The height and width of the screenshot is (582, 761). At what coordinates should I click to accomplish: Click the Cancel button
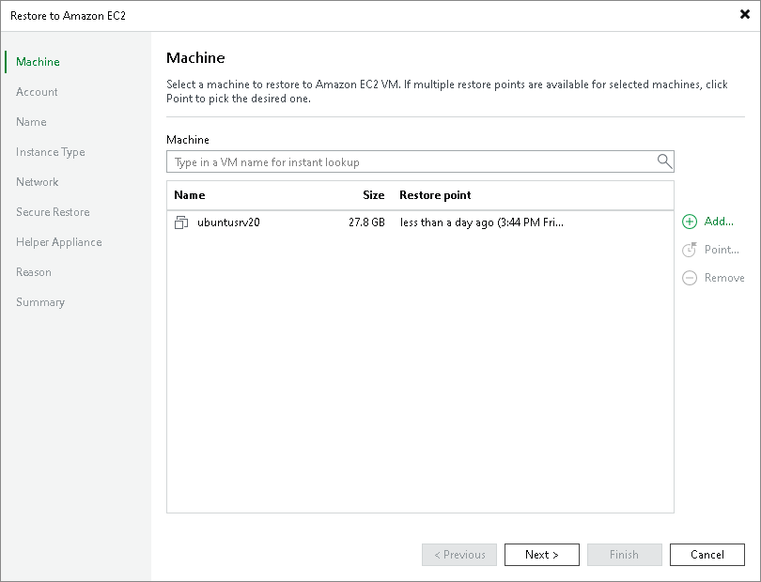pos(707,555)
